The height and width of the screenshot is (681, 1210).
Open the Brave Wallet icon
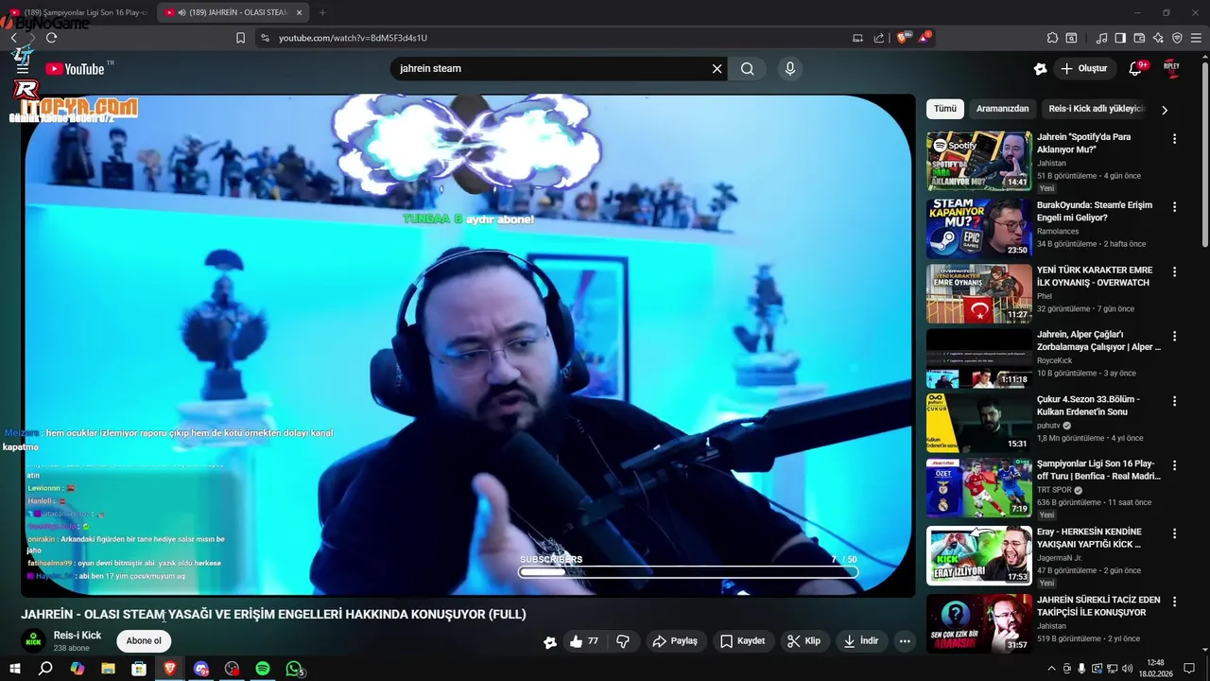[1139, 38]
